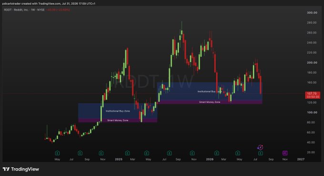Open the green earnings marker after Jul 2026
Viewport: 324px width, 176px height.
260,153
